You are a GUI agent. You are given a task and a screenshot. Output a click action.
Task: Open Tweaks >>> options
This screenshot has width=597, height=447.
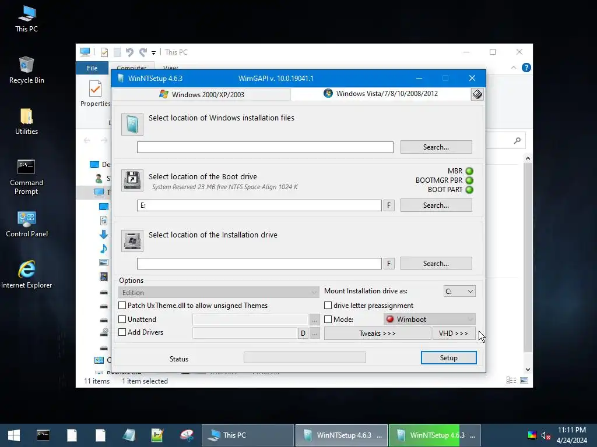pos(377,334)
